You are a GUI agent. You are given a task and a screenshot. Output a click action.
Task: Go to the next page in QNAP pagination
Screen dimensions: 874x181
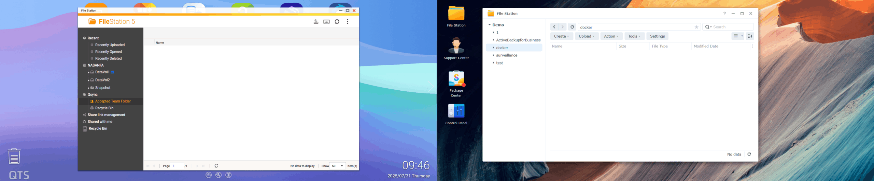[x=197, y=166]
